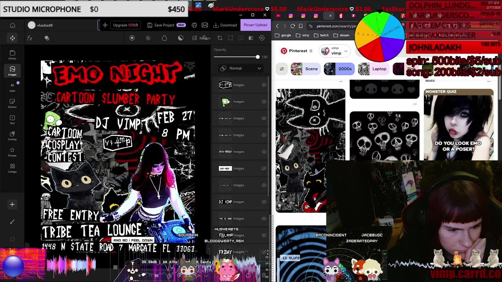The height and width of the screenshot is (282, 502).
Task: Open the Collage panel
Action: point(12,168)
